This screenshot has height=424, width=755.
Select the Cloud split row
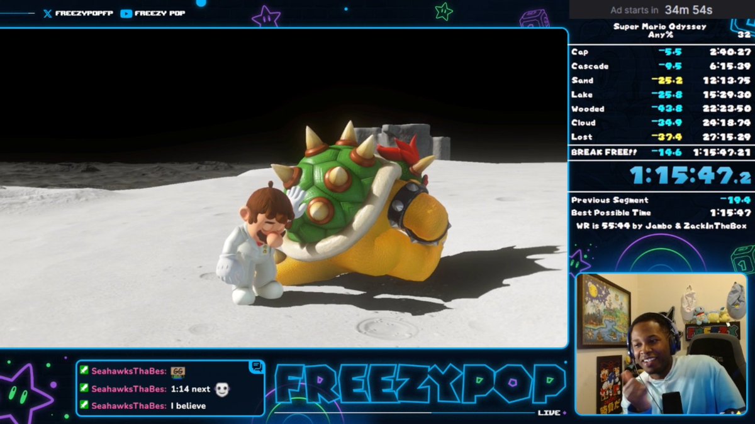(661, 122)
